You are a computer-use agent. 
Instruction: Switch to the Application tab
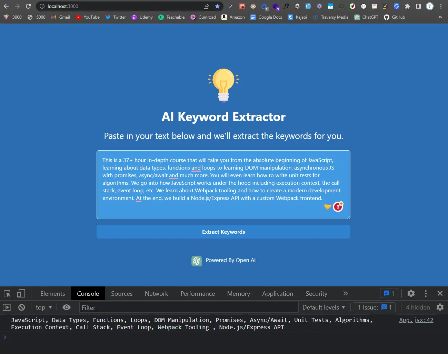point(278,294)
